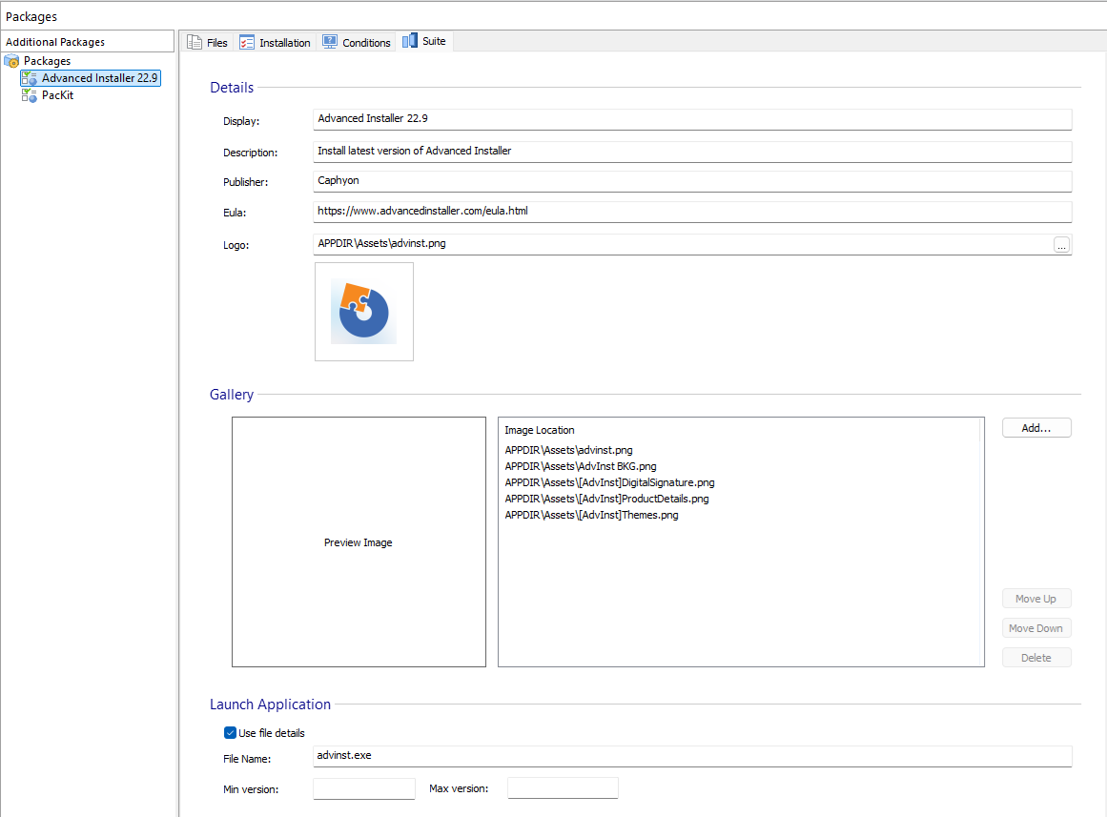Click the Eula URL input field

[692, 212]
